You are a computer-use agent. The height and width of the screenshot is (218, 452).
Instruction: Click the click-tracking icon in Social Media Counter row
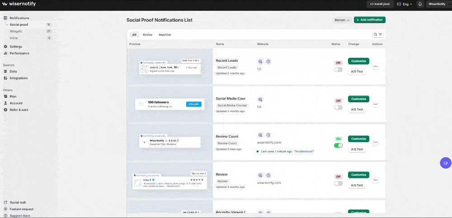(x=260, y=100)
